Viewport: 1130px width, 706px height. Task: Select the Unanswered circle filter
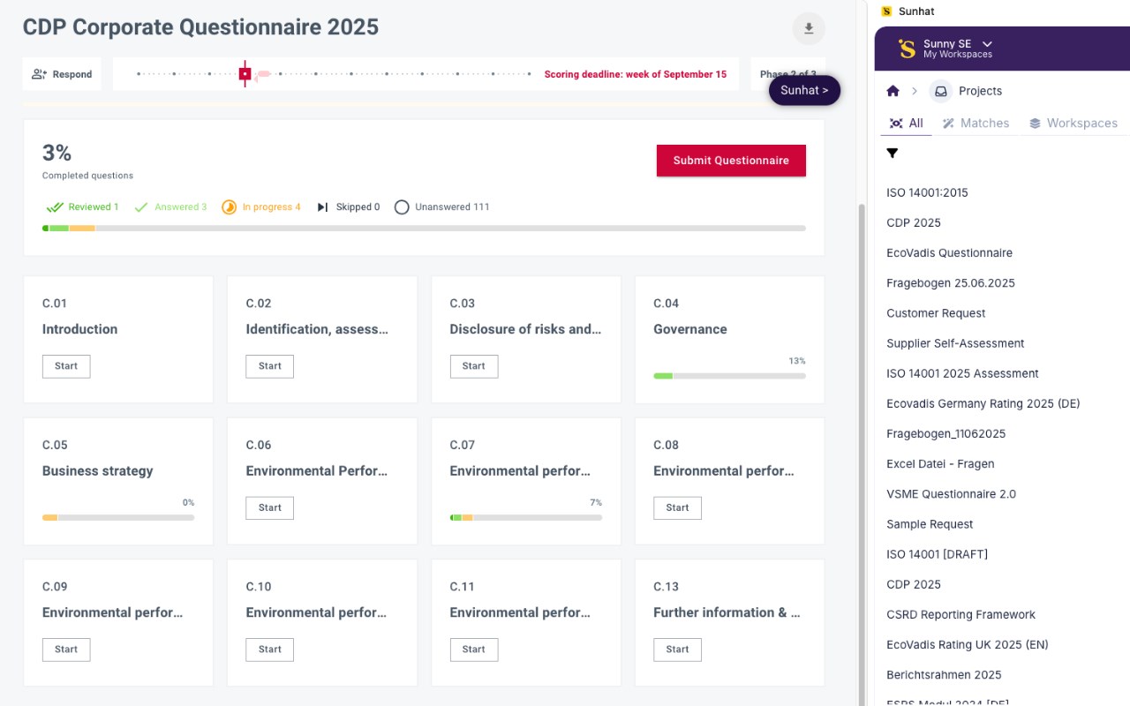(x=402, y=207)
